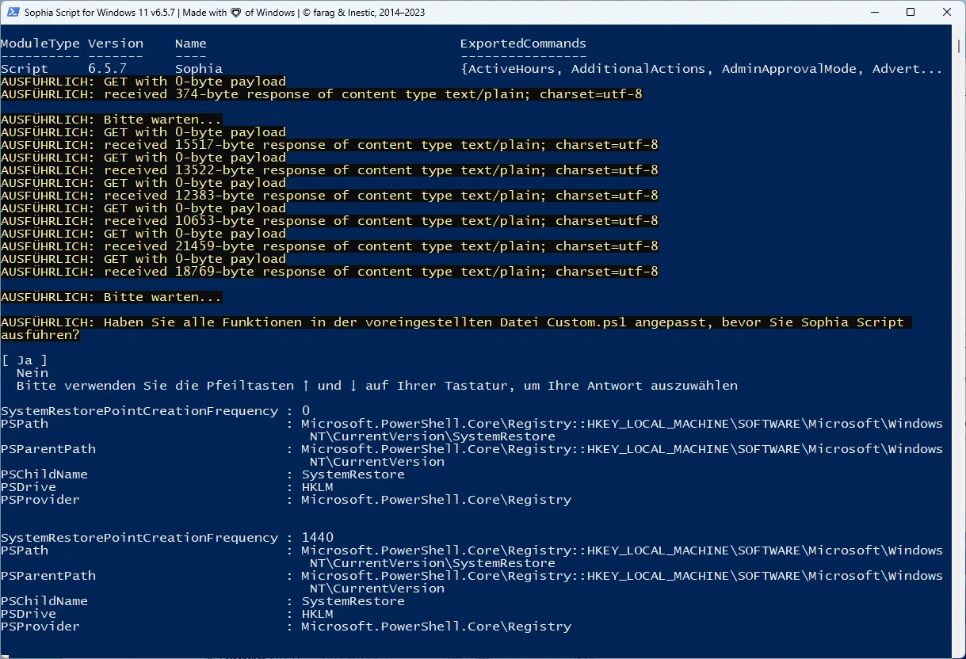Choose the '[ Ja ]' answer option
966x659 pixels.
(x=24, y=360)
